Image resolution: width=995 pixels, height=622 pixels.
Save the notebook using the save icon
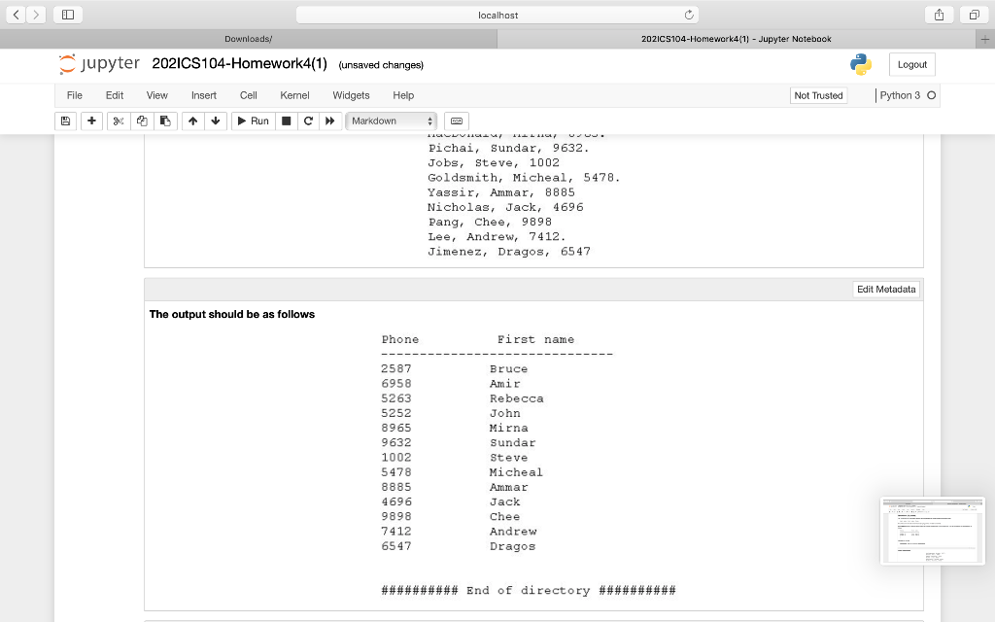(x=65, y=121)
